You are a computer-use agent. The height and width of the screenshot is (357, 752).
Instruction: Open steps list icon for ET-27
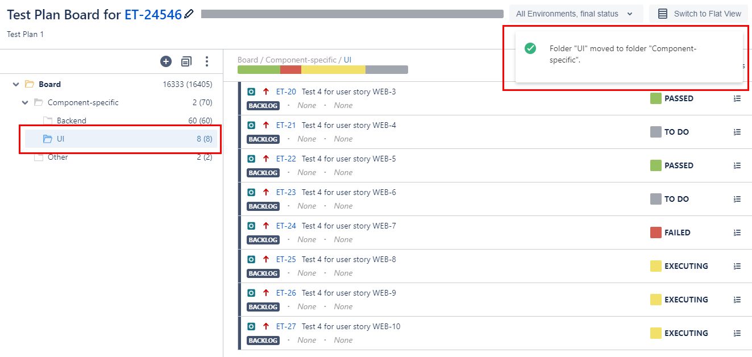(x=737, y=333)
